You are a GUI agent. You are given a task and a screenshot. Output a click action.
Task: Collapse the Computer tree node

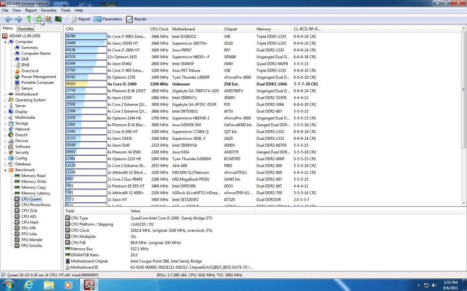coord(5,42)
